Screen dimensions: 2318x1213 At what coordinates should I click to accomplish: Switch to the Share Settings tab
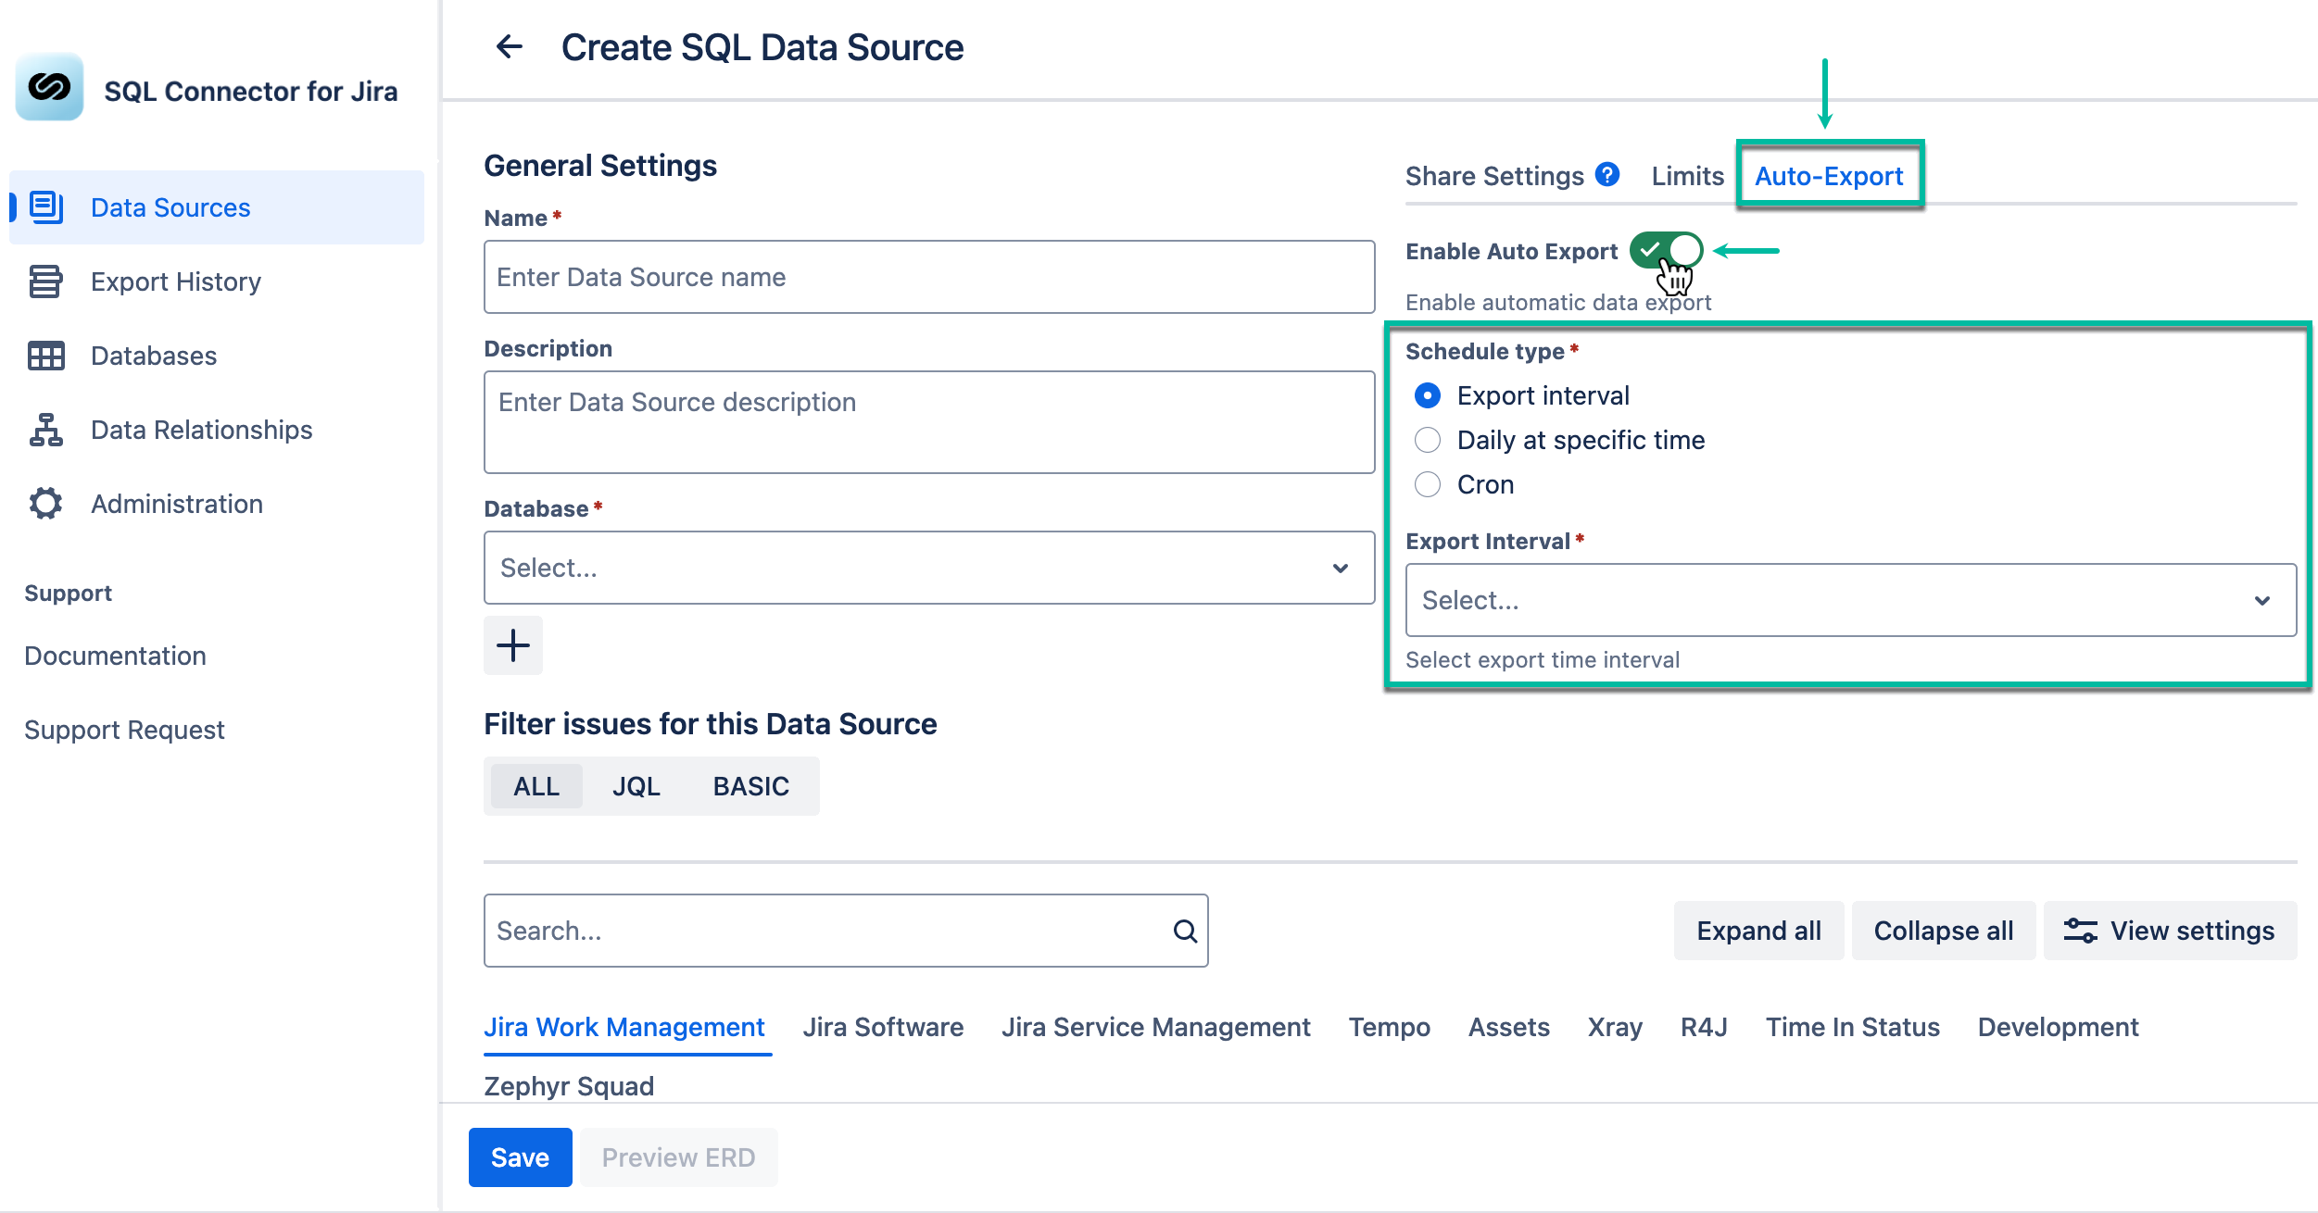(1494, 176)
